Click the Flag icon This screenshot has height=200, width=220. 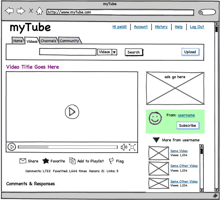111,161
